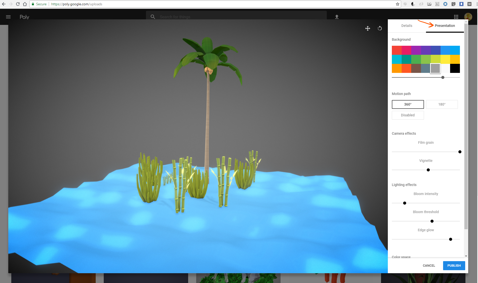Viewport: 478px width, 283px height.
Task: Switch to the Details tab
Action: (407, 26)
